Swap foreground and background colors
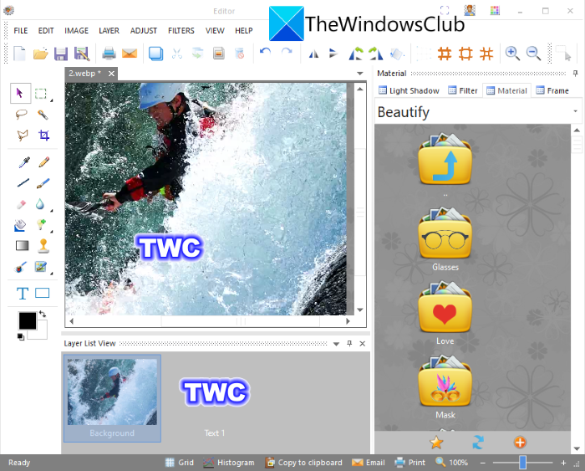 coord(43,314)
